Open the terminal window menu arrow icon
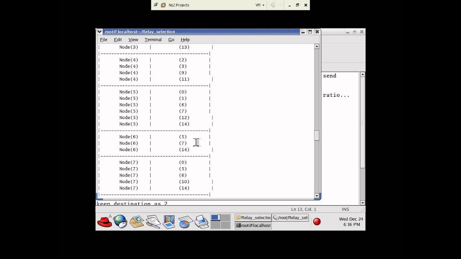This screenshot has height=259, width=461. click(100, 32)
